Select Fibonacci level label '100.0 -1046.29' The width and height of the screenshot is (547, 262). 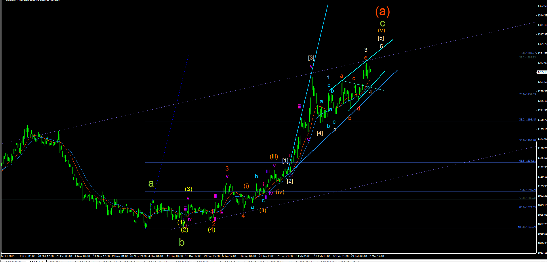tap(527, 227)
